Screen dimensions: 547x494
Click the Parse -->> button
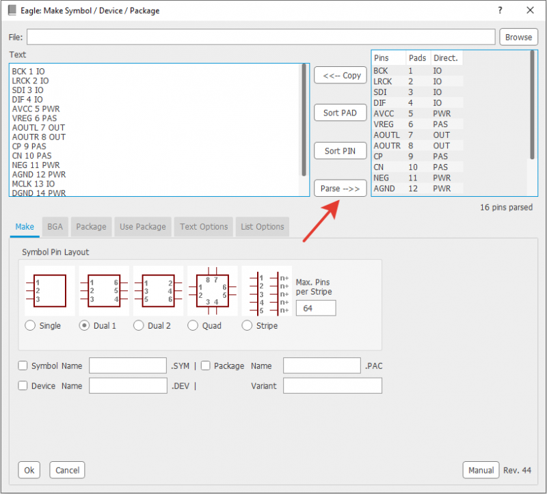(x=340, y=189)
